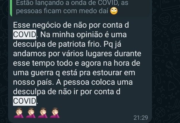The width and height of the screenshot is (180, 123).
Task: Tap the green bar of the quoted reply
Action: [x=11, y=8]
